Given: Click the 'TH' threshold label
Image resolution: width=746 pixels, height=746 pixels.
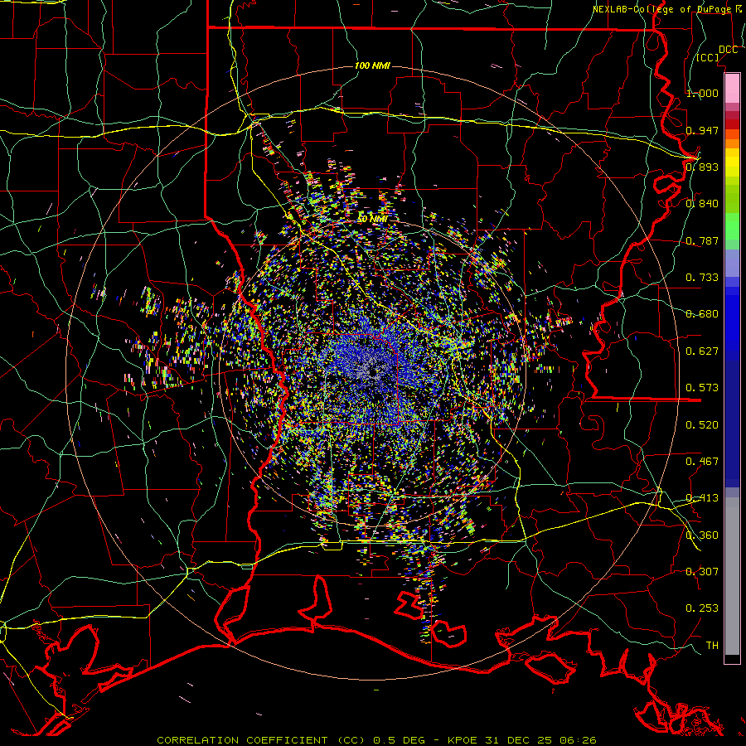Looking at the screenshot, I should point(712,646).
